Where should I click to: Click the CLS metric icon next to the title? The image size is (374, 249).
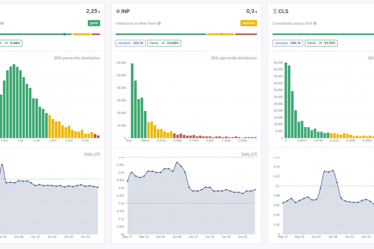(x=275, y=11)
